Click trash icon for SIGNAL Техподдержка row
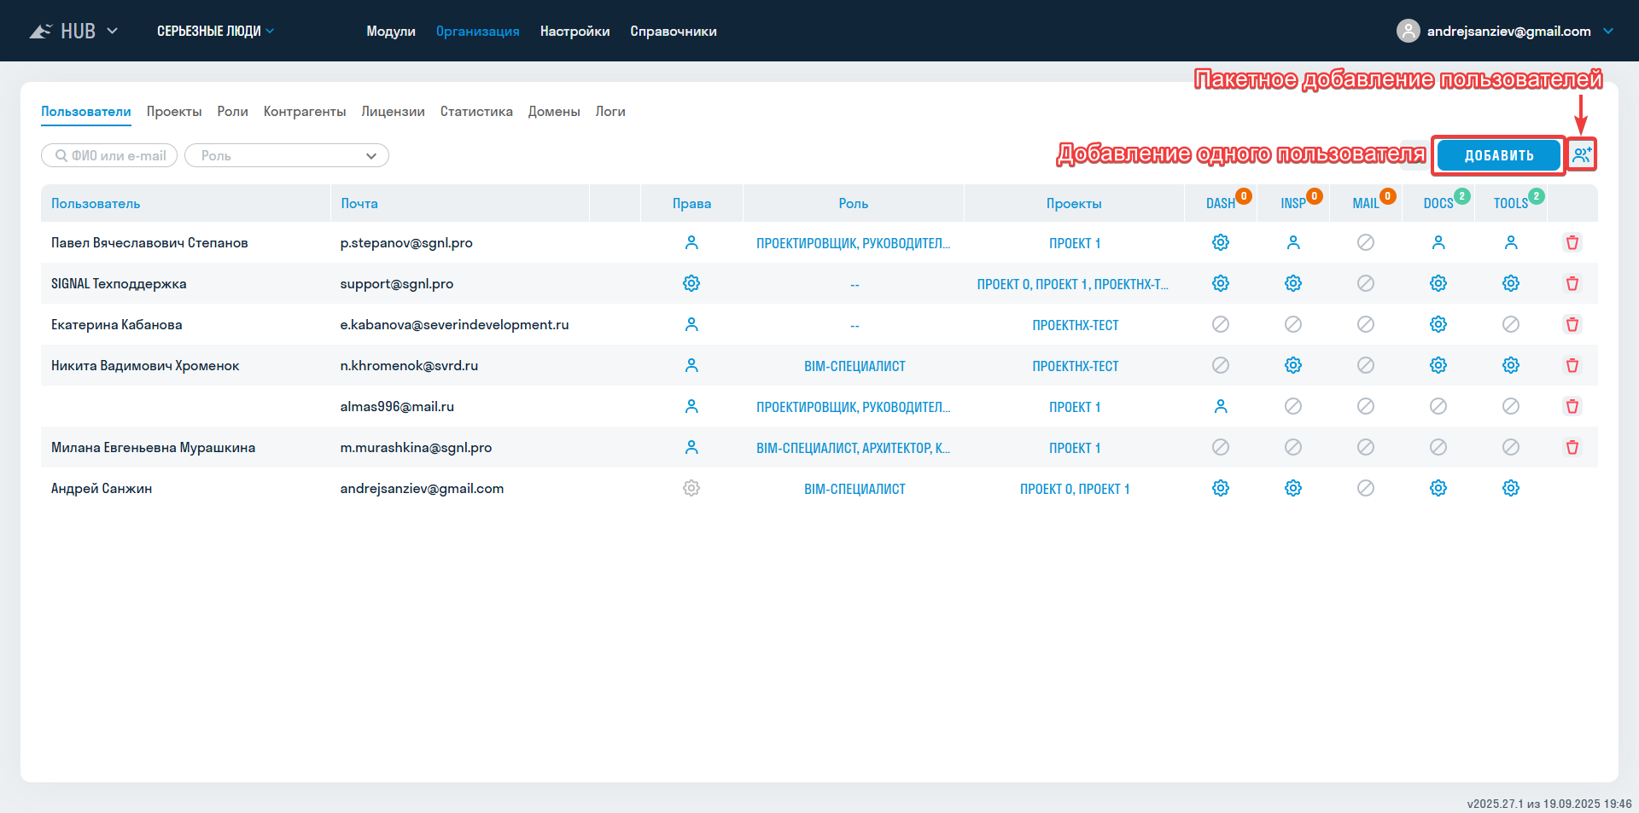 1572,284
